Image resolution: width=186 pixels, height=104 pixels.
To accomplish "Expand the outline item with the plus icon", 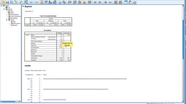I will (105, 2).
